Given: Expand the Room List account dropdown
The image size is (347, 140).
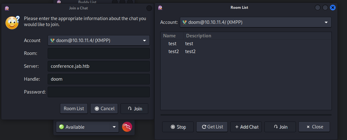Looking at the screenshot, I should [326, 22].
